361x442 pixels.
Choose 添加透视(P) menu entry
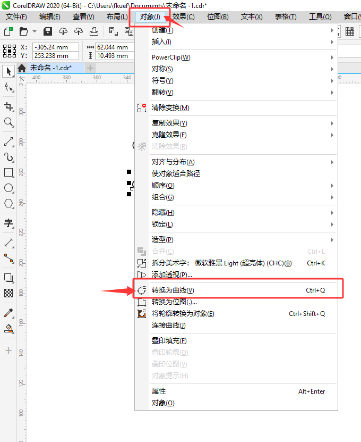point(236,275)
